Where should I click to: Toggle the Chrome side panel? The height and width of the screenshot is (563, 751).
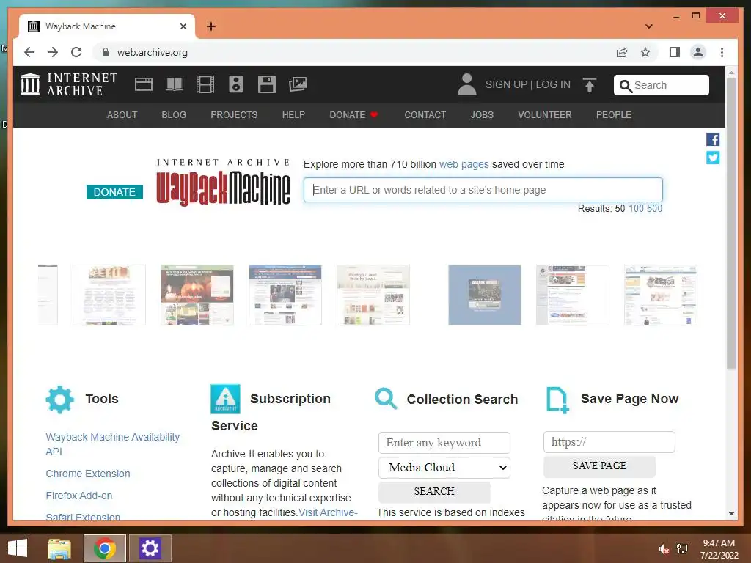tap(675, 52)
